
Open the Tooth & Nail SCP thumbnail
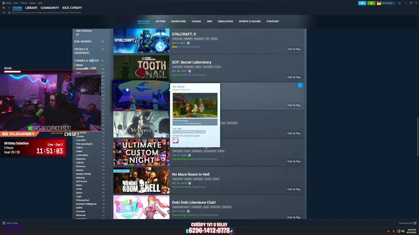click(141, 68)
